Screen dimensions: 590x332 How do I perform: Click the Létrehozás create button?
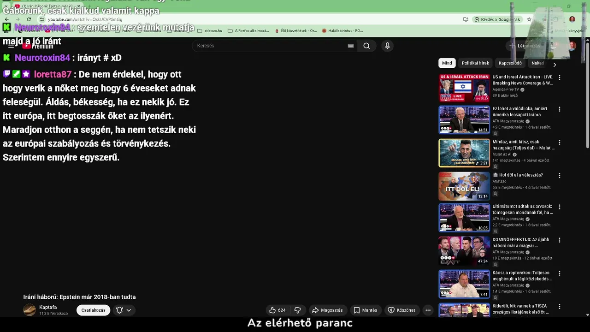click(525, 46)
